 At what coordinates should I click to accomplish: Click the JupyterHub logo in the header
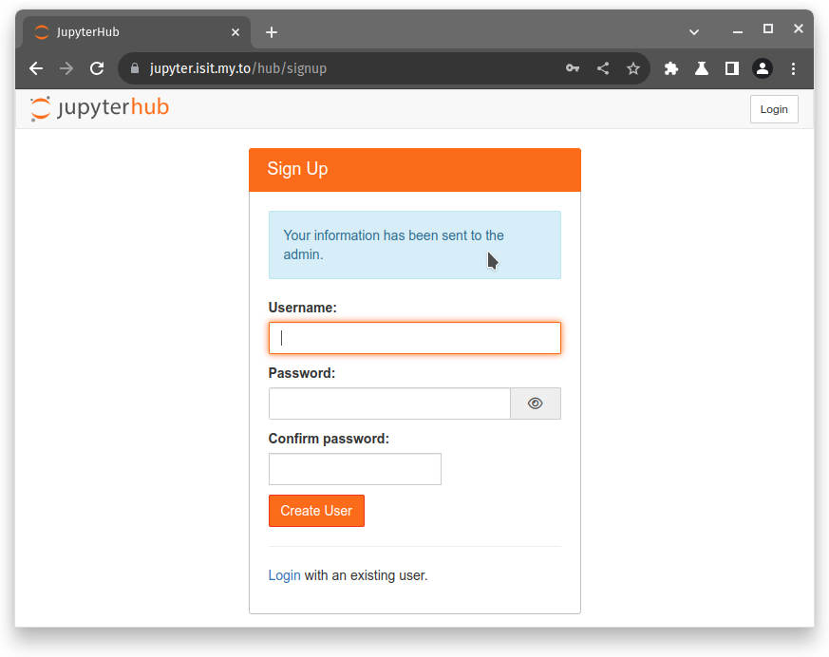pos(100,108)
